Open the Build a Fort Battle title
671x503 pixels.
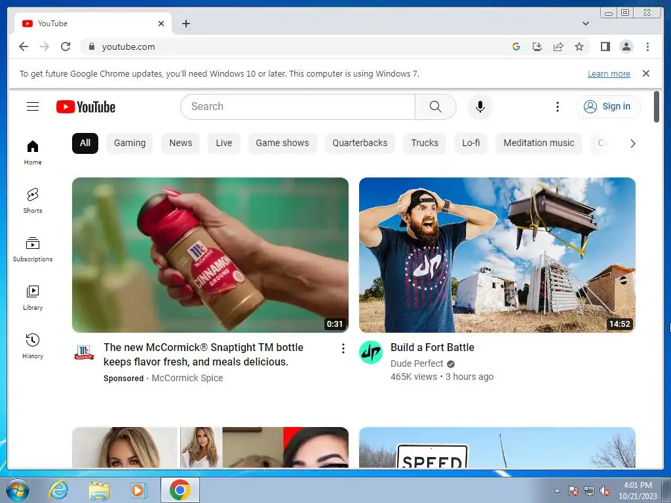[432, 347]
